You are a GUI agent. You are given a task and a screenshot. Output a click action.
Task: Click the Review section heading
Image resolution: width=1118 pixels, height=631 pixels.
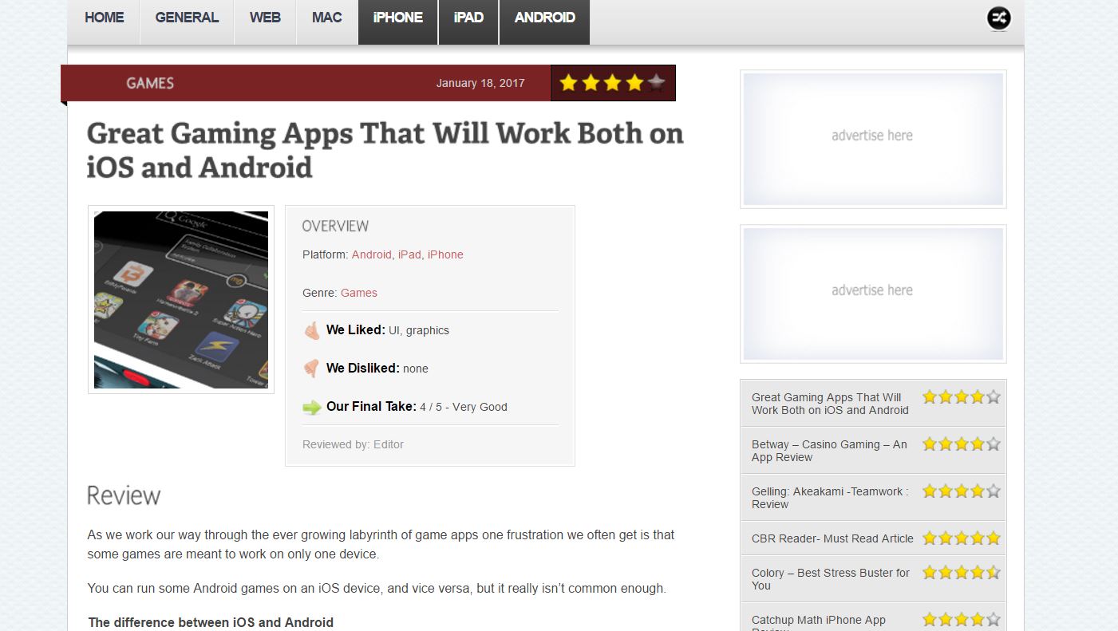[124, 495]
